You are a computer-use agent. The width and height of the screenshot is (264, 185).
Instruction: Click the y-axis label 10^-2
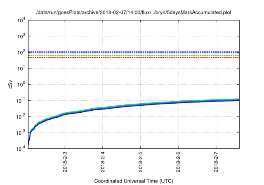point(21,116)
